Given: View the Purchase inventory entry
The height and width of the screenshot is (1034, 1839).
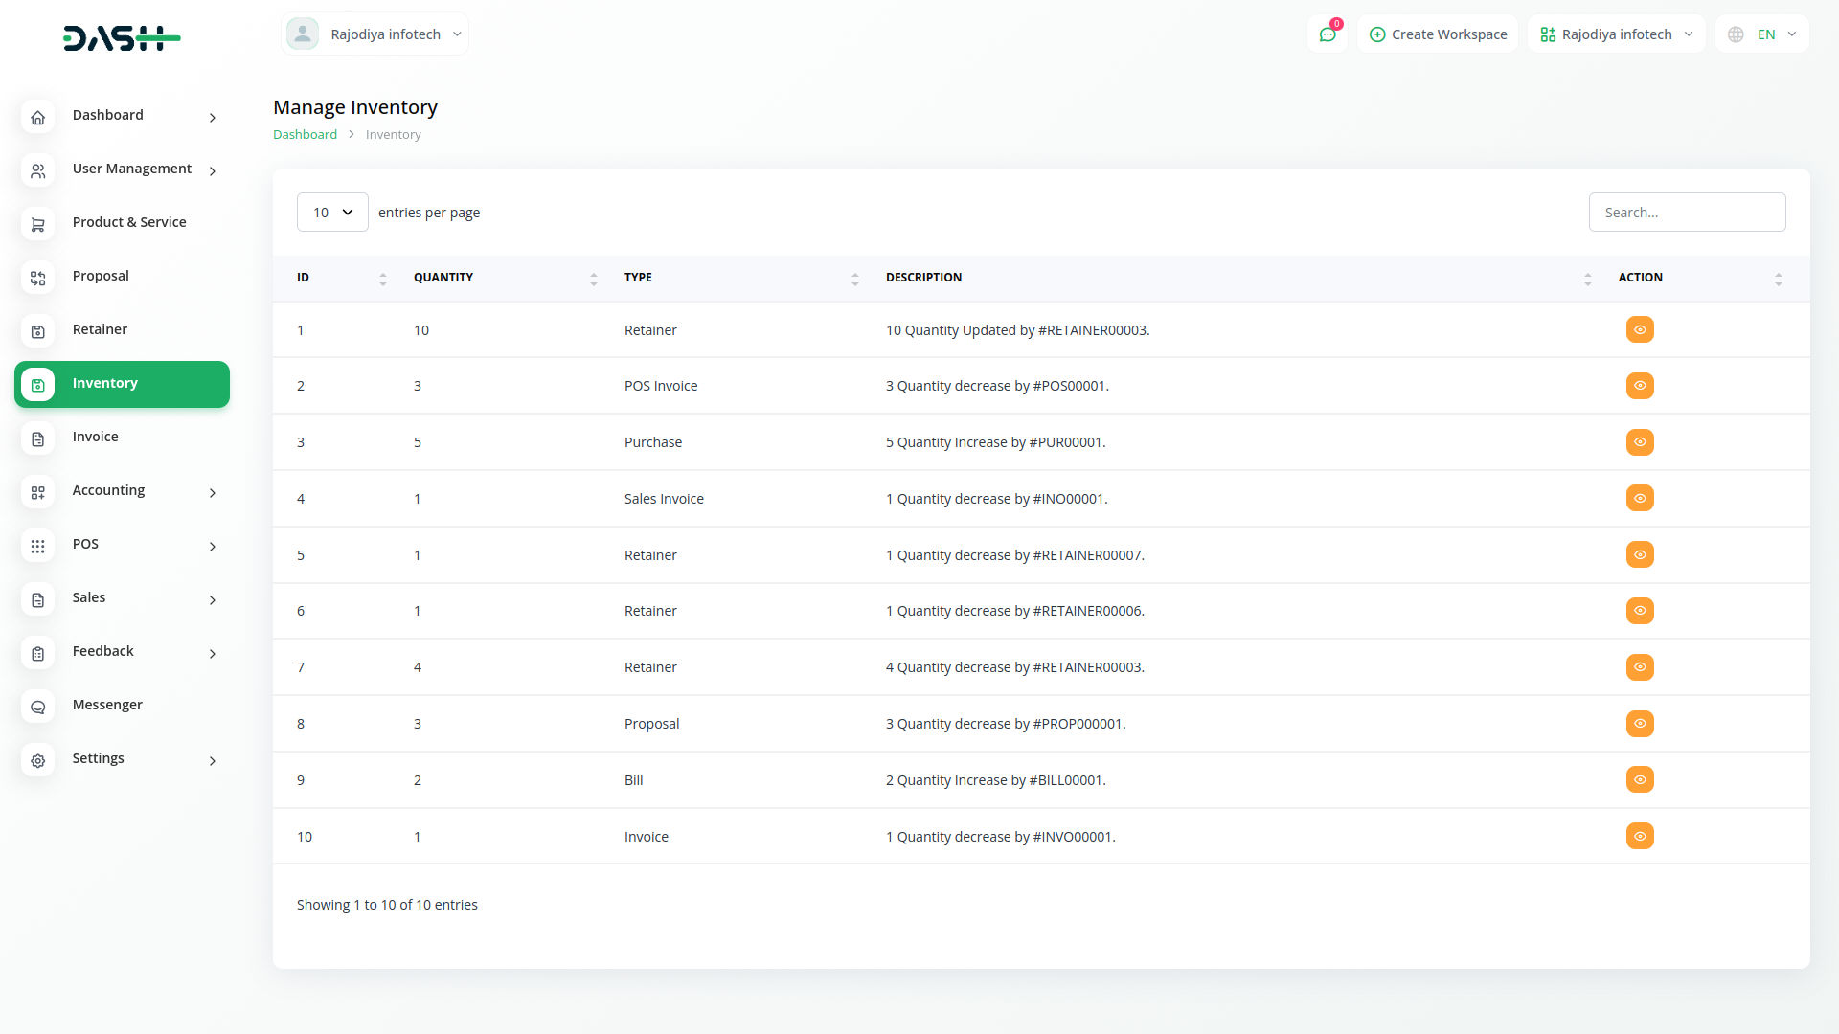Looking at the screenshot, I should (1640, 442).
